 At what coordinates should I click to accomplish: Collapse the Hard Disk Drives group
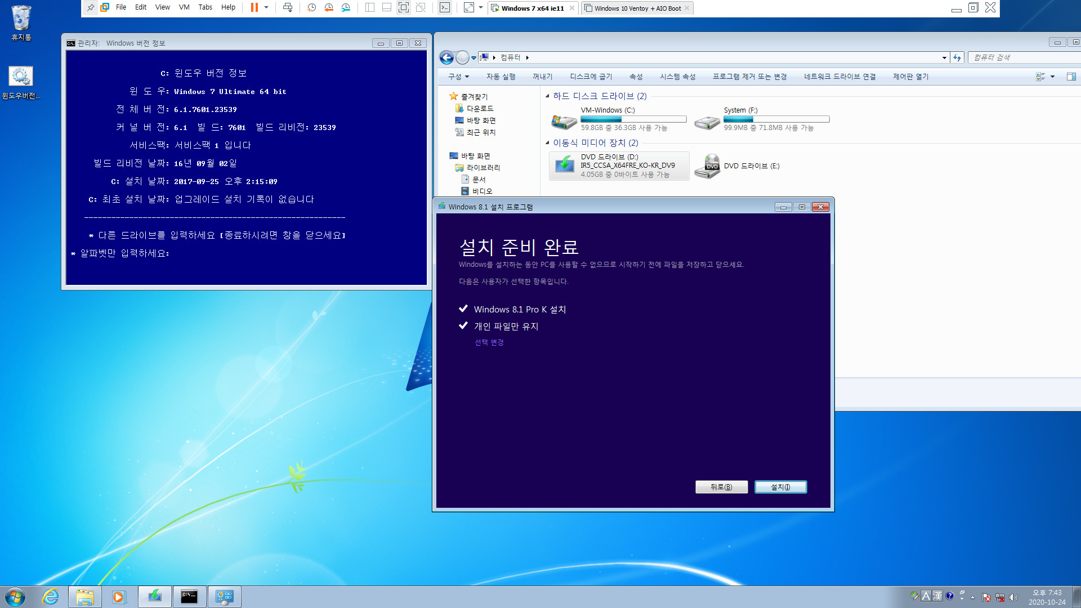[547, 96]
